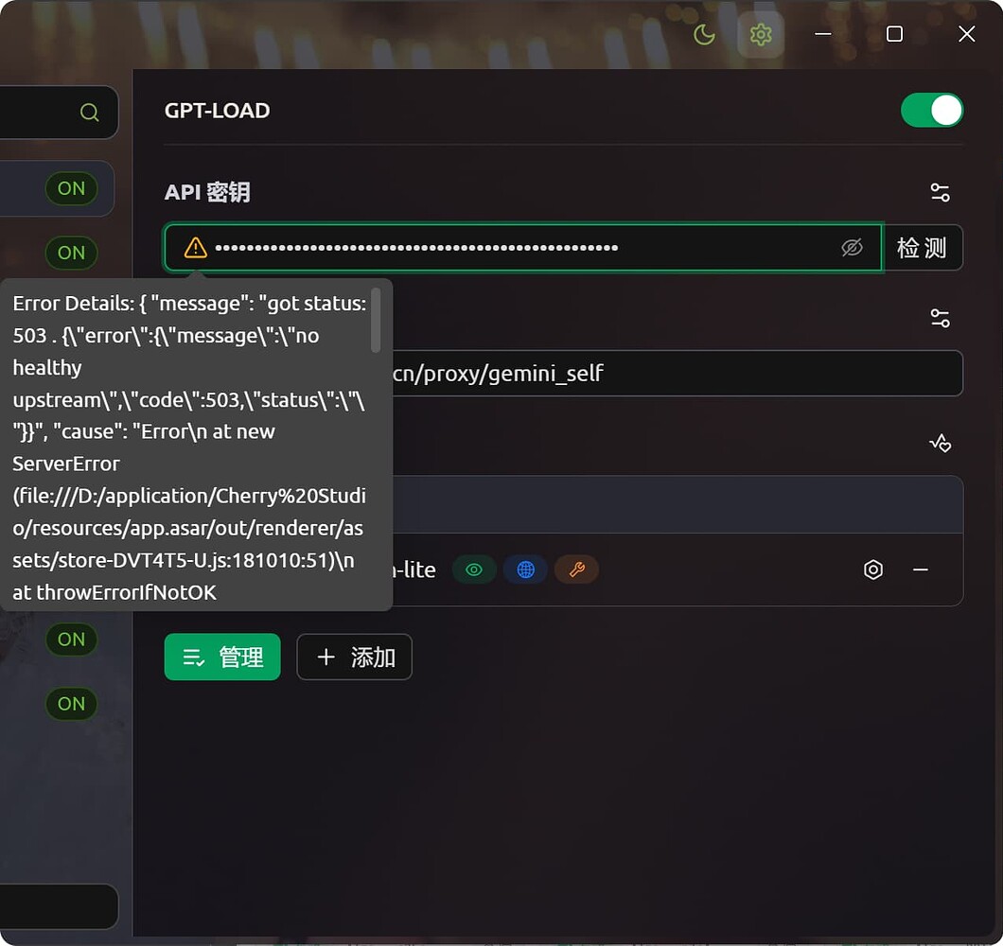Reveal the API key with eye-slash icon
Image resolution: width=1003 pixels, height=946 pixels.
tap(852, 248)
